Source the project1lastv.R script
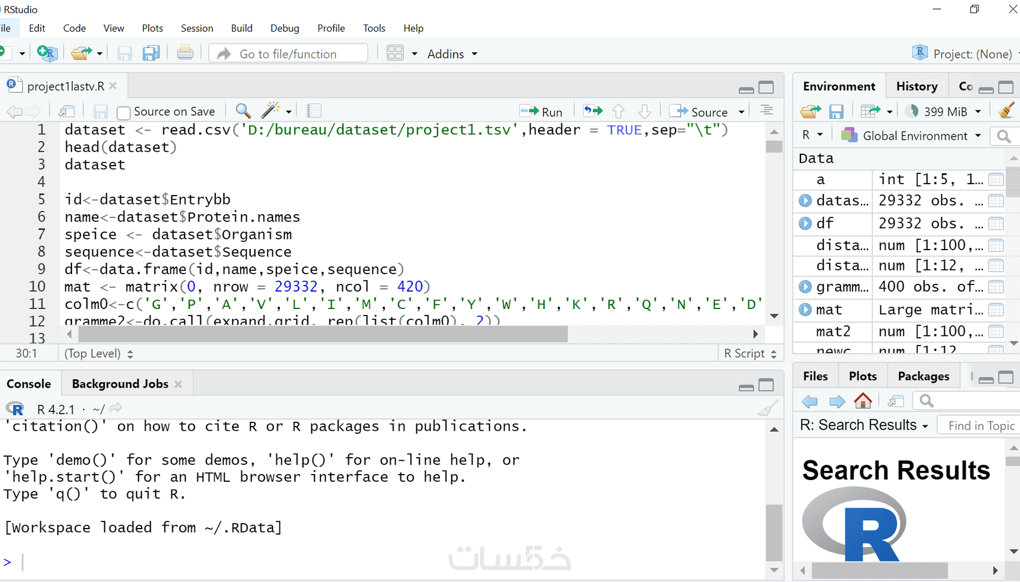Screen dimensions: 1020x582 (704, 111)
